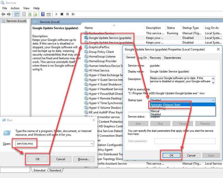Click OK in the Properties dialog
Screen dimensions: 223x178
tap(171, 155)
